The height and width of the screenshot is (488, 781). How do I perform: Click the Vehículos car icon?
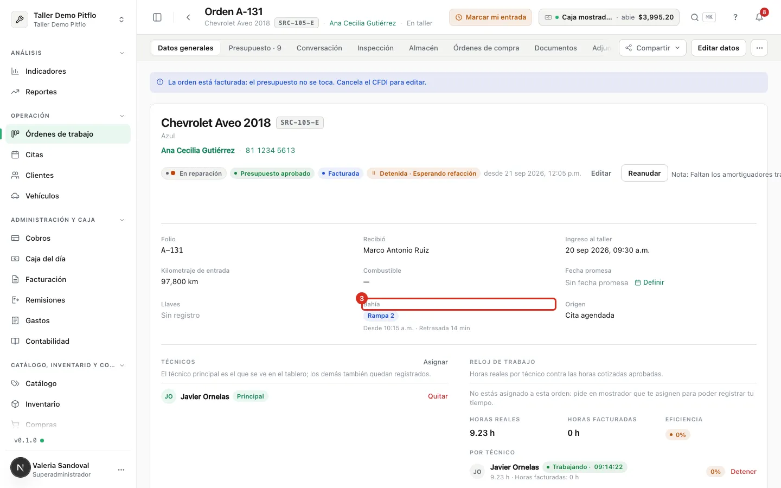coord(15,196)
